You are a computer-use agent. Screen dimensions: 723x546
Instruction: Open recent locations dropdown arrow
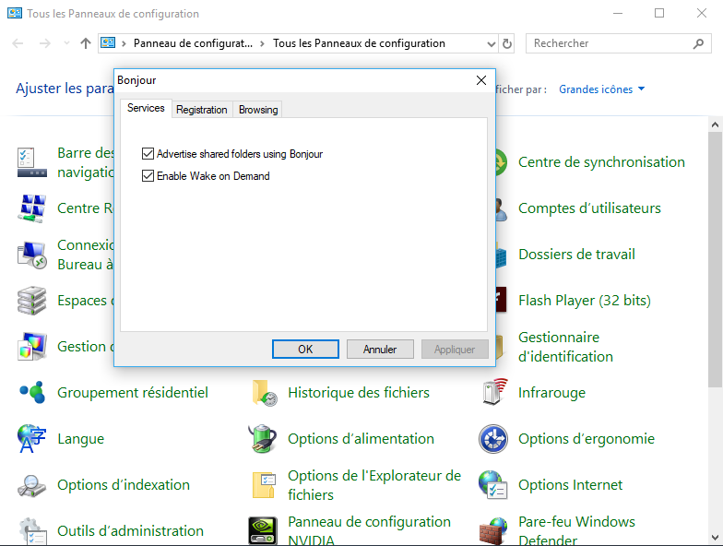pos(66,43)
